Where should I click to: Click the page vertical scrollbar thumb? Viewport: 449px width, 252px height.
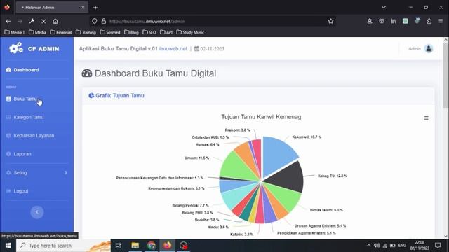tap(446, 76)
